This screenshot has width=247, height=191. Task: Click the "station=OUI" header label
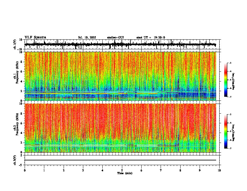(x=115, y=37)
